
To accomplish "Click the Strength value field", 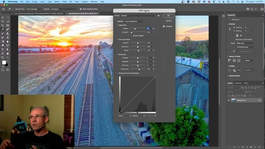I will [149, 32].
